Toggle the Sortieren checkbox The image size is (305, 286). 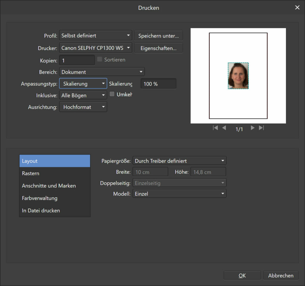pos(100,60)
